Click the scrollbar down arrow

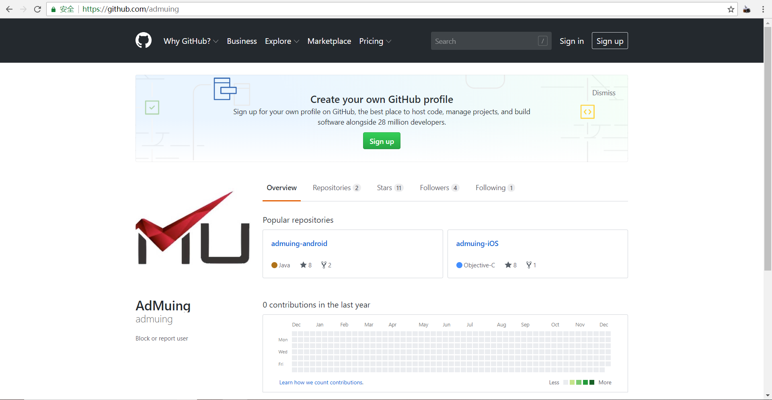(768, 396)
